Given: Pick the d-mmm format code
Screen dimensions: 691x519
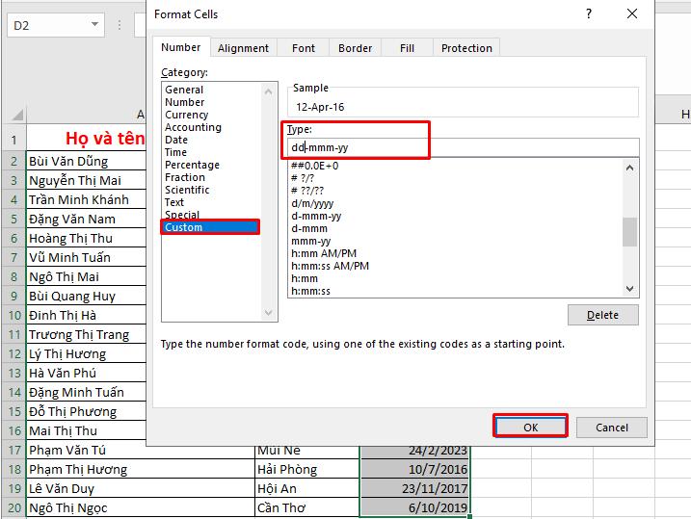Looking at the screenshot, I should click(309, 228).
